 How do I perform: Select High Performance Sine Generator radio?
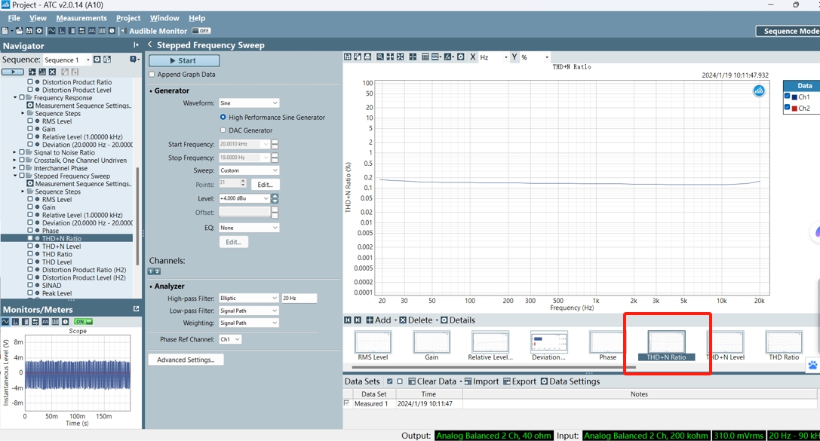click(223, 118)
